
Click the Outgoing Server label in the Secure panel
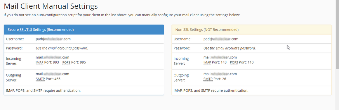pos(13,78)
